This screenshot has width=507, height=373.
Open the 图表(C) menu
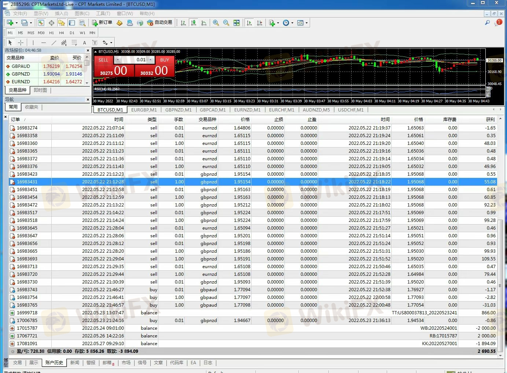coord(82,13)
